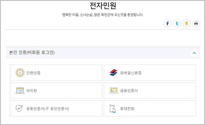Click the red-blue 모바일신분증 logo

113,73
